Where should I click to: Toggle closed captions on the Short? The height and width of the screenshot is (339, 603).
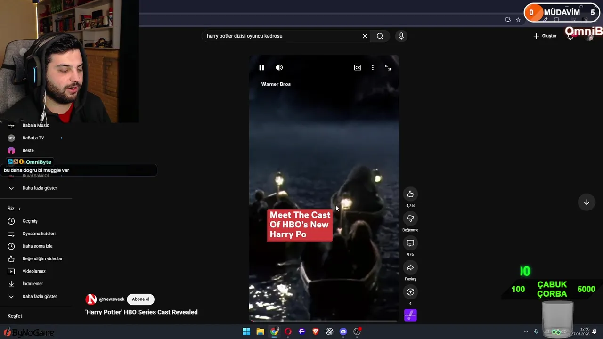click(358, 67)
